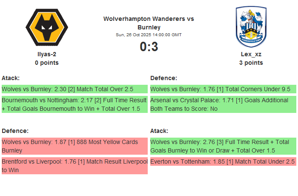
Task: Click the Huddersfield Town crest
Action: click(x=251, y=27)
